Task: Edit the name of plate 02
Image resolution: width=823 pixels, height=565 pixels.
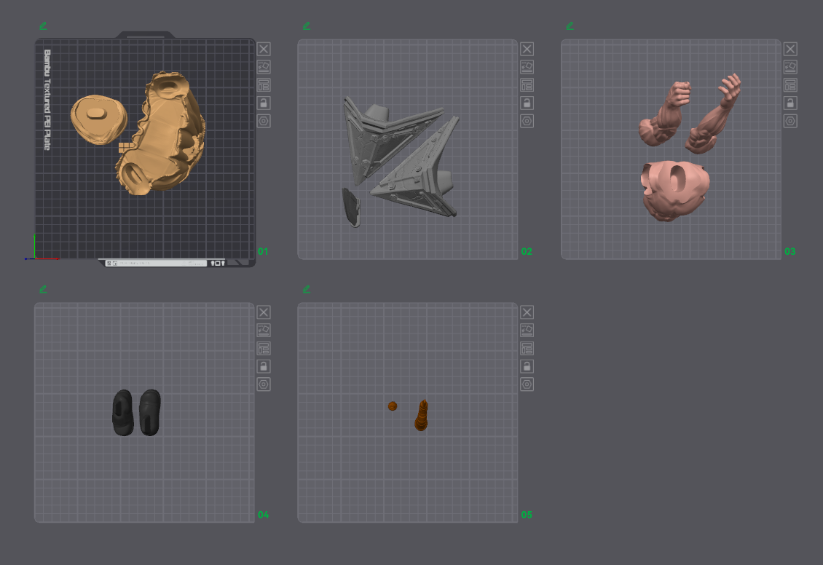Action: (307, 25)
